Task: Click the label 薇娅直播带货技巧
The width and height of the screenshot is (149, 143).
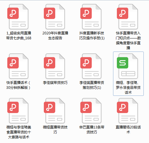Action: [x=55, y=130]
